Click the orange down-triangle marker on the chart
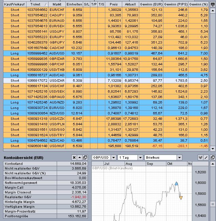This screenshot has width=216, height=221. (x=181, y=198)
